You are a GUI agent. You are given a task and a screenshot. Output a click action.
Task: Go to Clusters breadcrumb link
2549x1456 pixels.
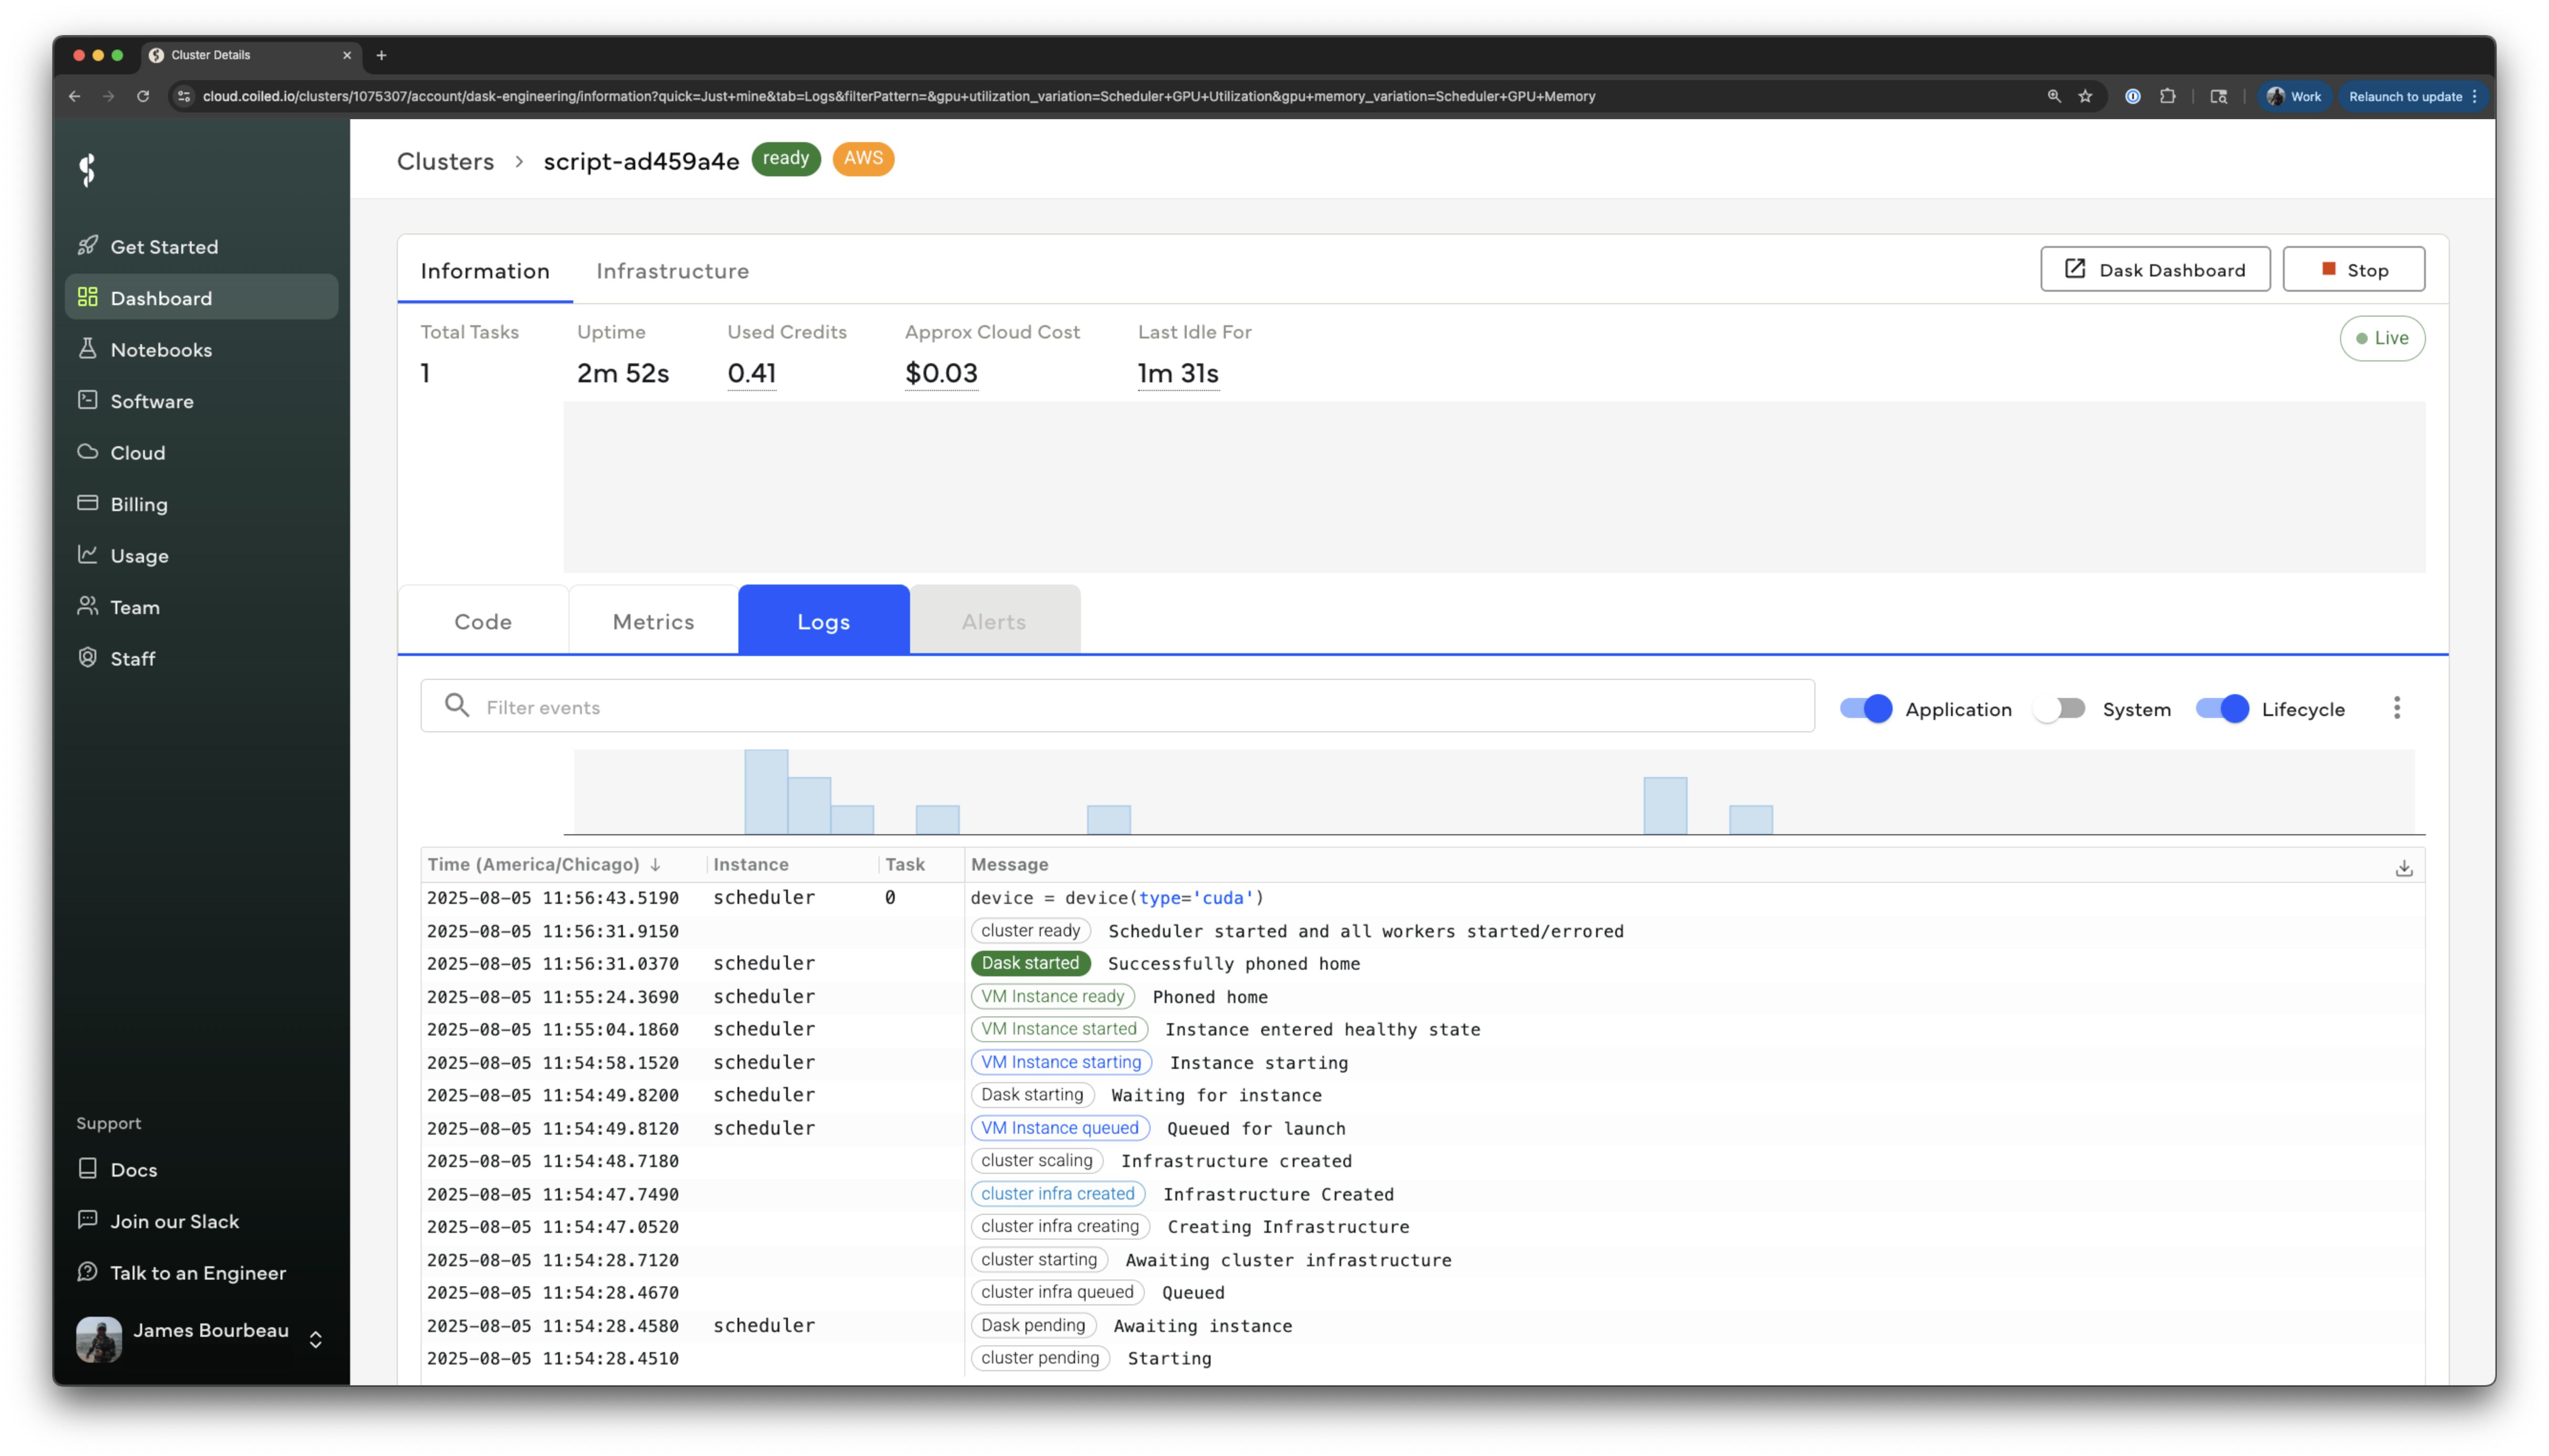point(445,161)
